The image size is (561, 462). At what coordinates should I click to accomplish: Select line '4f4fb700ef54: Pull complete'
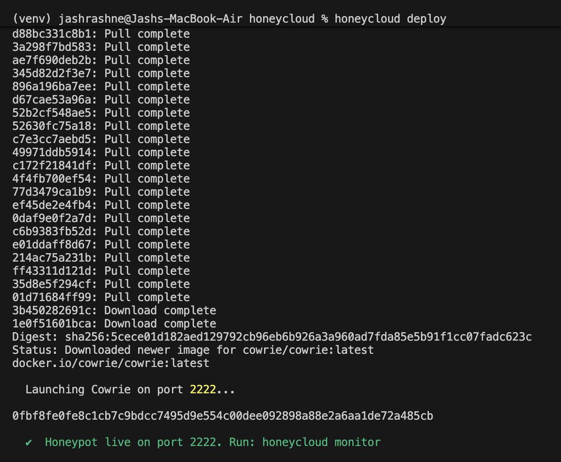point(101,179)
